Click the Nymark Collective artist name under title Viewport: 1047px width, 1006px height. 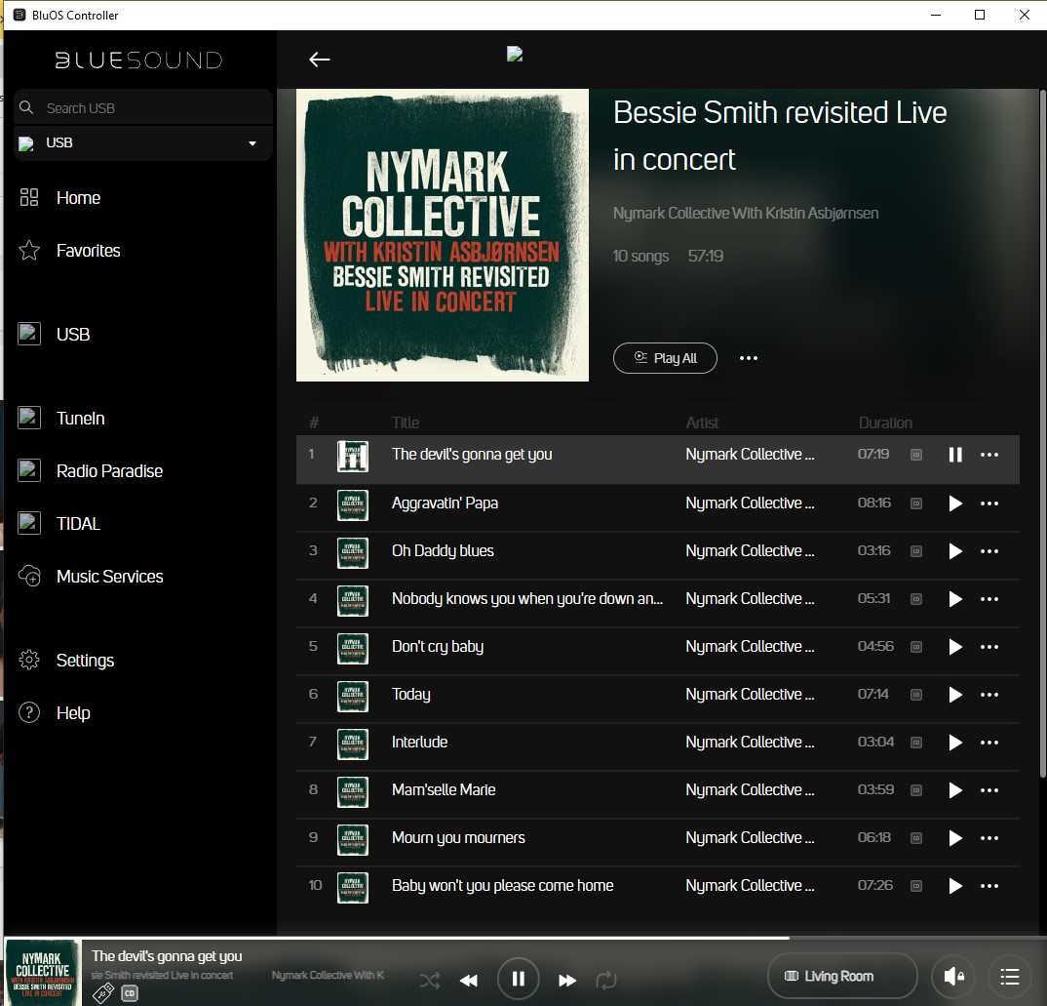click(x=745, y=214)
